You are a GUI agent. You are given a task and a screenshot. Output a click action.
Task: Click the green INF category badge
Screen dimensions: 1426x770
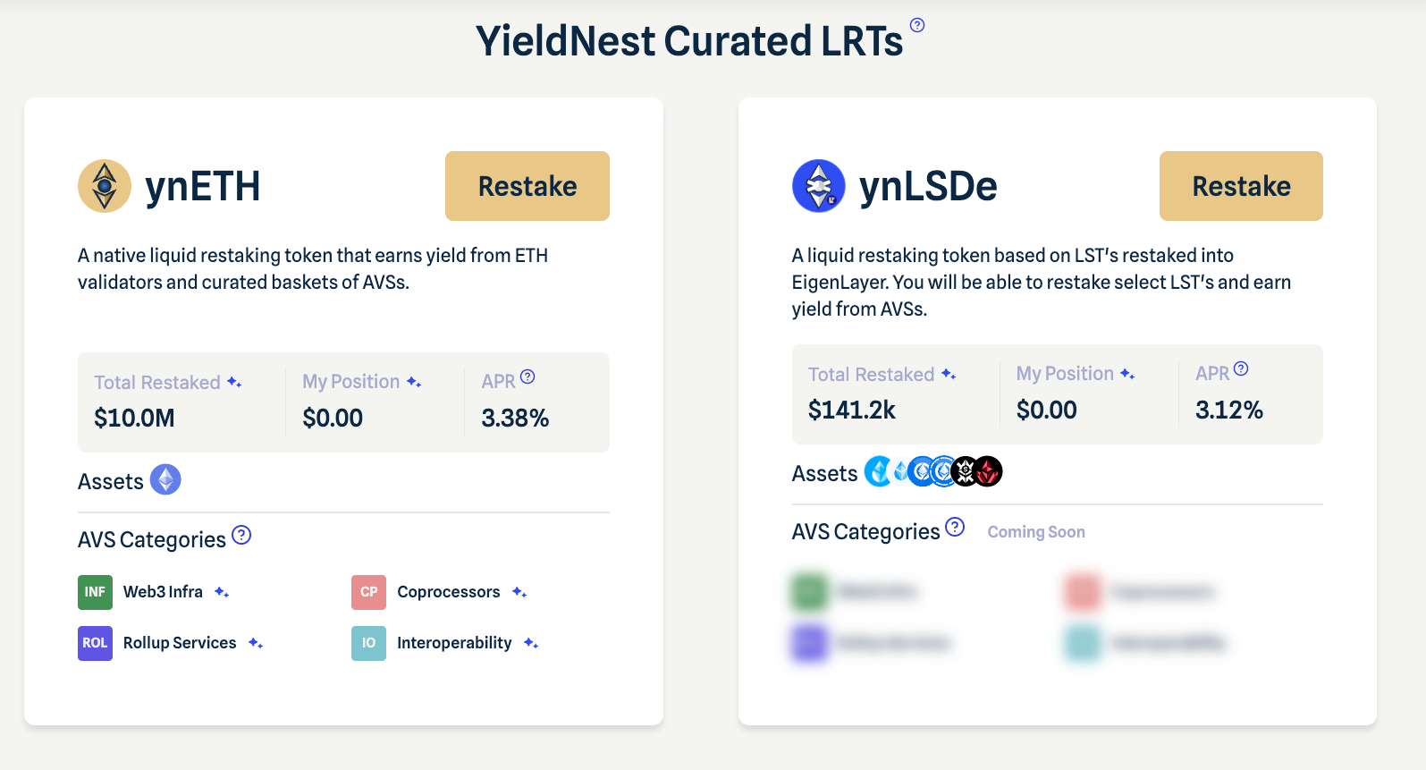95,592
